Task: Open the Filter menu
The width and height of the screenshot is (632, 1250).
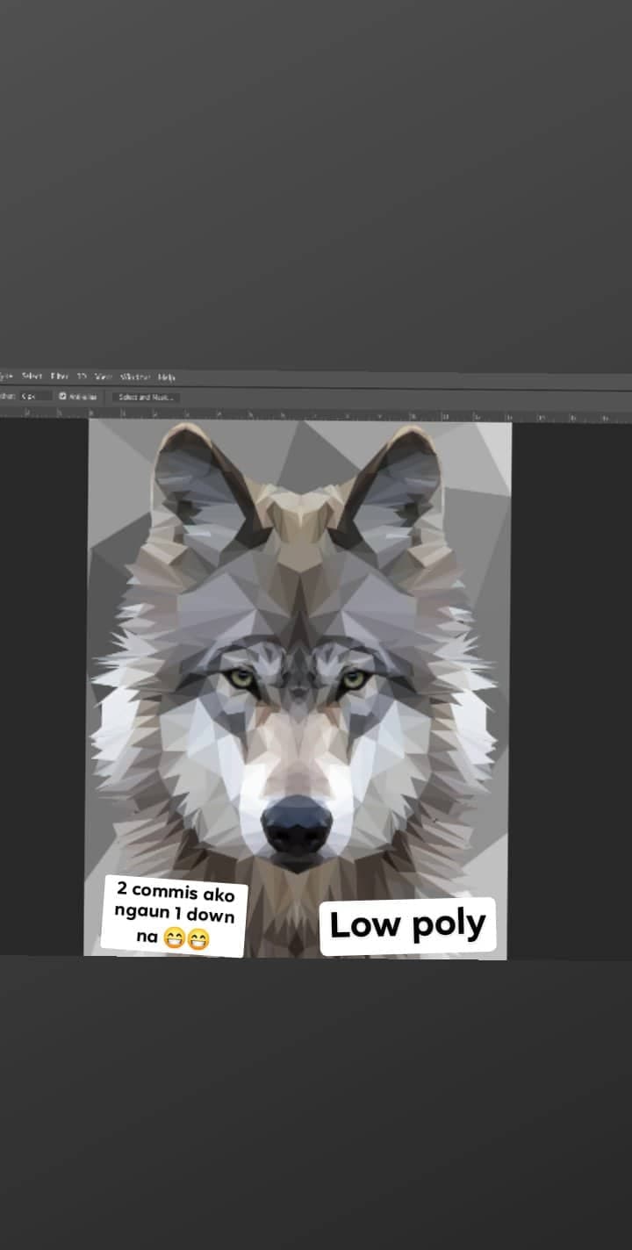Action: (59, 377)
